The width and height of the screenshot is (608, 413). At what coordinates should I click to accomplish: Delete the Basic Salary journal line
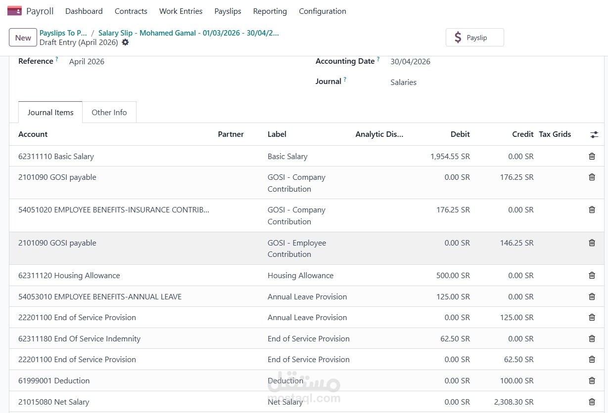pos(592,157)
